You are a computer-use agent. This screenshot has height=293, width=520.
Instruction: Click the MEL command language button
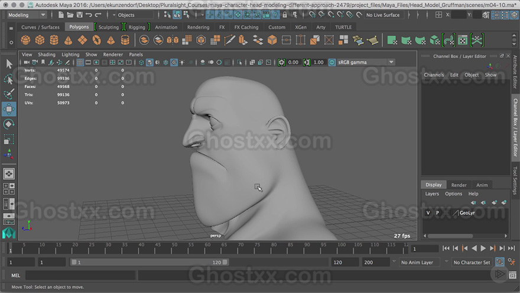click(x=15, y=275)
